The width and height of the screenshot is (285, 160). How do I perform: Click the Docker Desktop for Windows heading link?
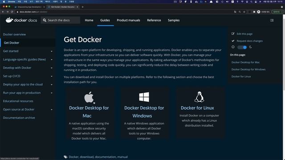tap(144, 112)
